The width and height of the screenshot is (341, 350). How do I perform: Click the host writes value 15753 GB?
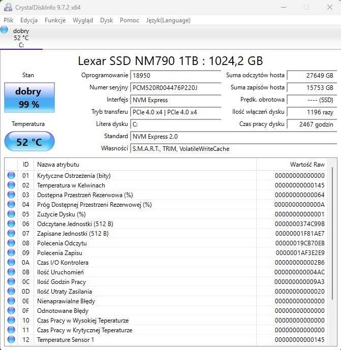click(312, 88)
